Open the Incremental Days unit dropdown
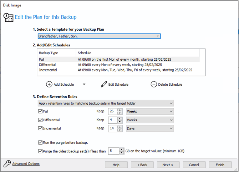The height and width of the screenshot is (172, 239). [150, 128]
